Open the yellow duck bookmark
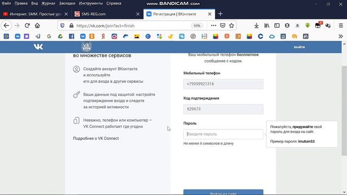Screen dimensions: 347x195 coord(170,36)
